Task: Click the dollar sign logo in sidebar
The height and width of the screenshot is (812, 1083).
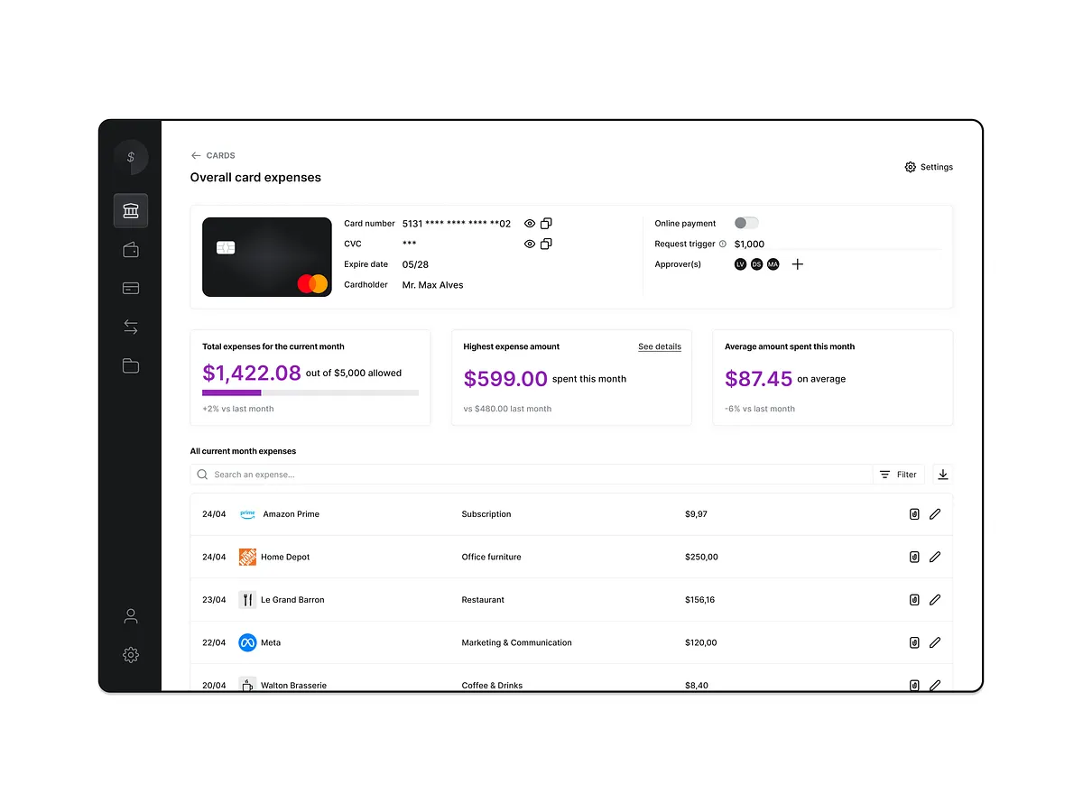Action: 131,157
